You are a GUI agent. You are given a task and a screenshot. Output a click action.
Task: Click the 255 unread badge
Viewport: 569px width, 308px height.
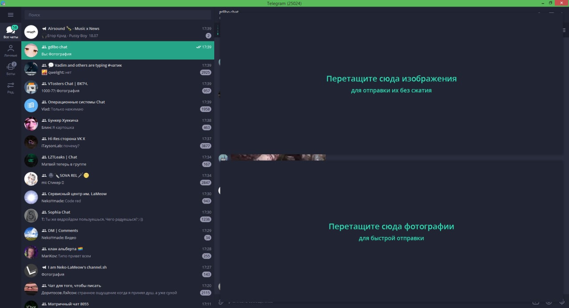(206, 256)
